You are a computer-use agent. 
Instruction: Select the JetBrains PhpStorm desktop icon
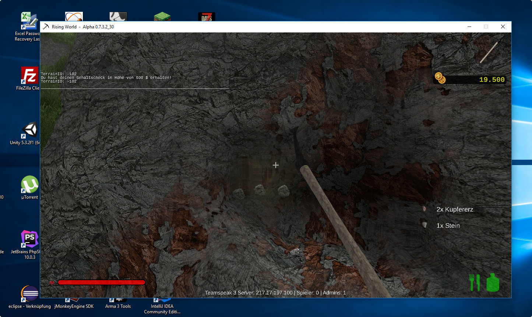pyautogui.click(x=29, y=240)
